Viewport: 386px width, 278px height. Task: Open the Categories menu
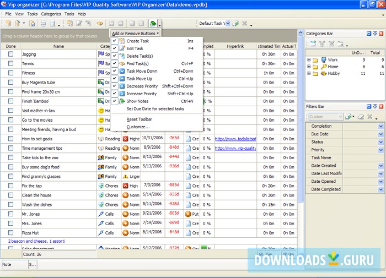pos(51,14)
